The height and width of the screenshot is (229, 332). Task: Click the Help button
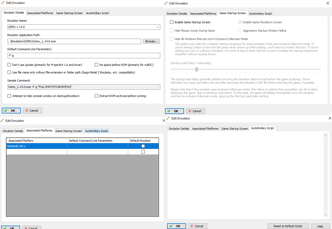320,226
